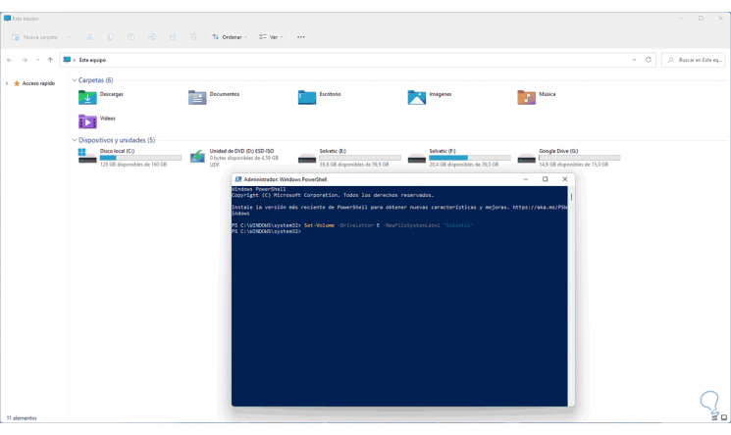Click the Descargas folder label
This screenshot has height=435, width=731.
112,94
